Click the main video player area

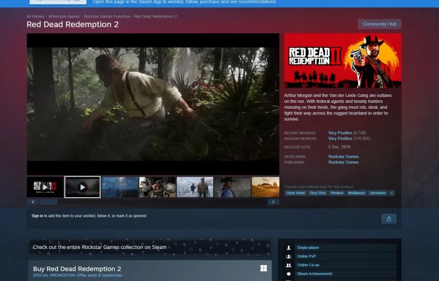[153, 104]
